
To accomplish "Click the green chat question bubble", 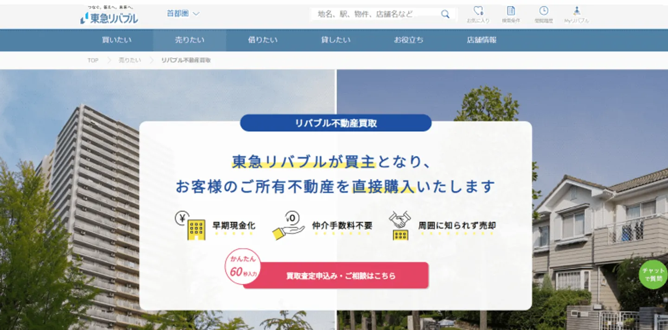I will (653, 274).
